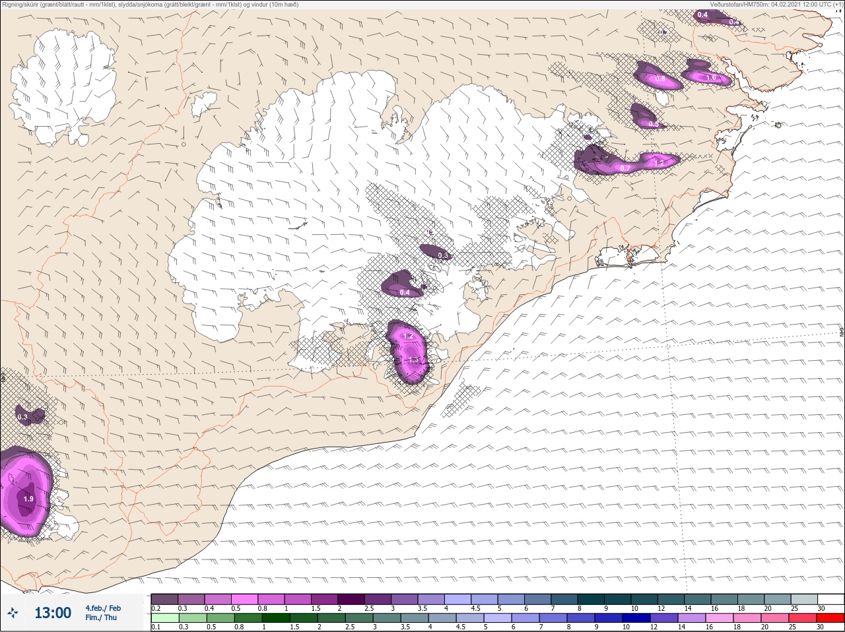Pick the white swatch ending the upper legend
Viewport: 845px width, 632px height.
tap(830, 599)
